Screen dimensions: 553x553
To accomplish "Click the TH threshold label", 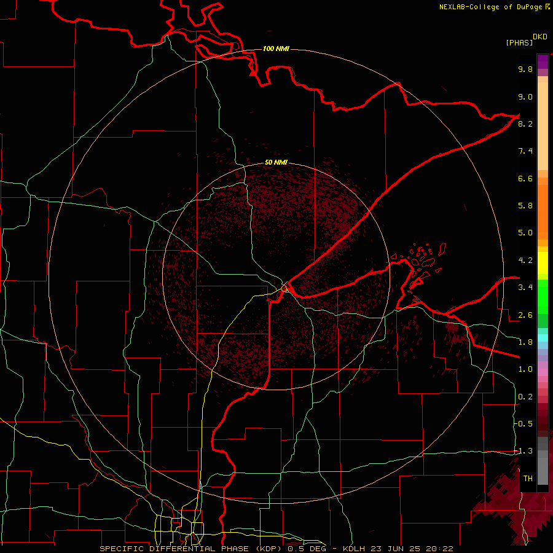I will [528, 479].
